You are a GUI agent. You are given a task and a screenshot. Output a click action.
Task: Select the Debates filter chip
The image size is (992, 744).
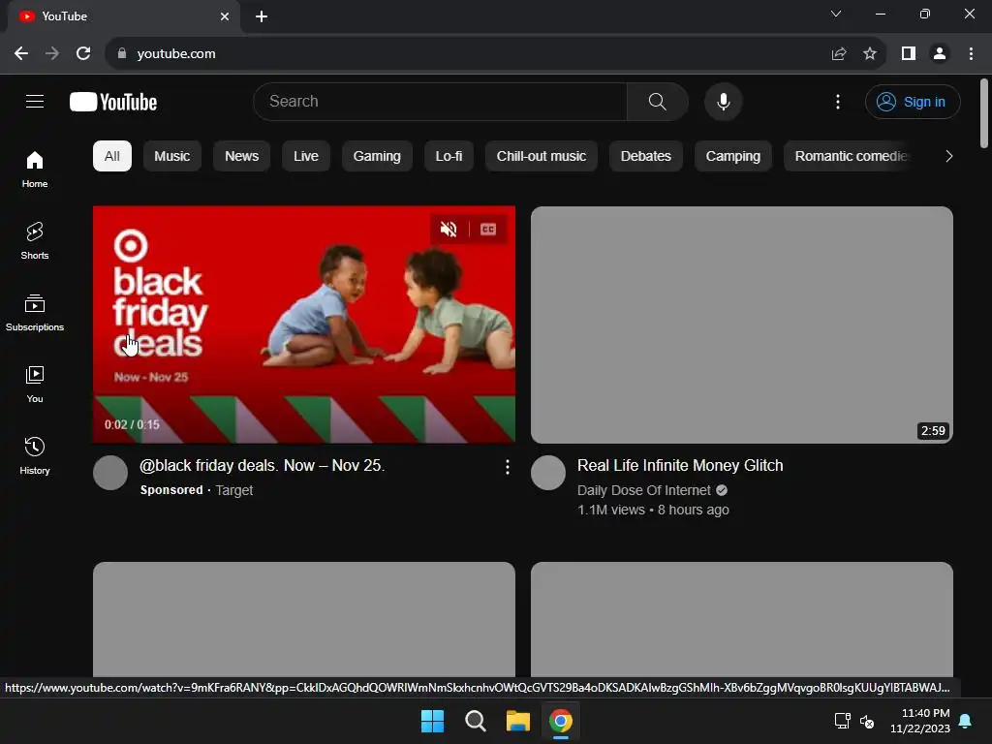(645, 156)
